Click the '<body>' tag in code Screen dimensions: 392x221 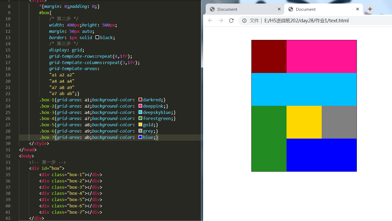coord(27,156)
